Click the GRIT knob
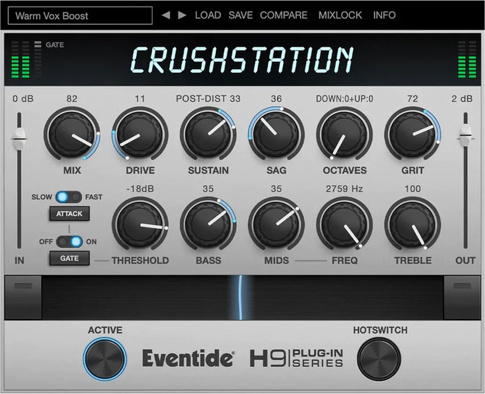Image resolution: width=485 pixels, height=394 pixels. (413, 134)
